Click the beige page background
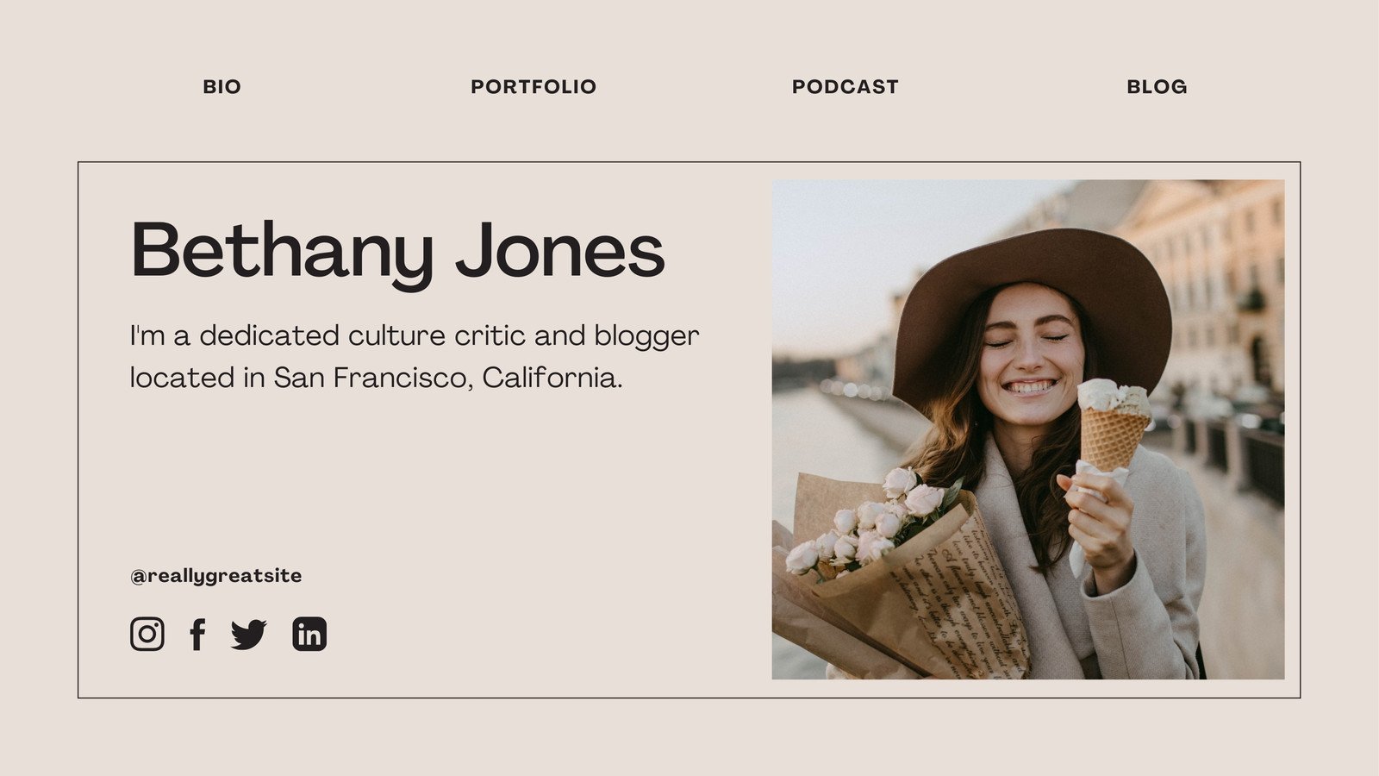 (x=689, y=742)
